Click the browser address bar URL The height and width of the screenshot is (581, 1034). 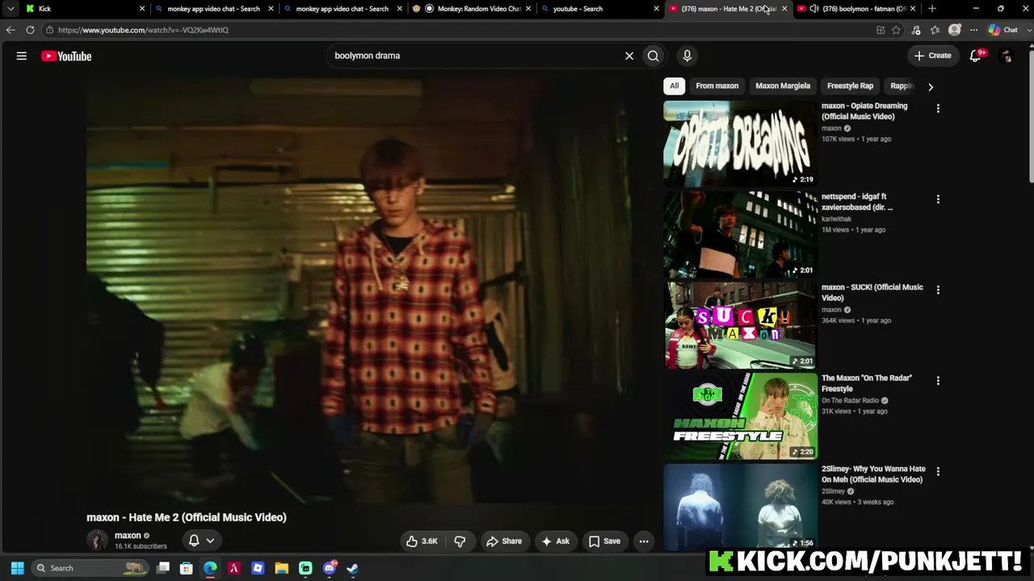143,30
